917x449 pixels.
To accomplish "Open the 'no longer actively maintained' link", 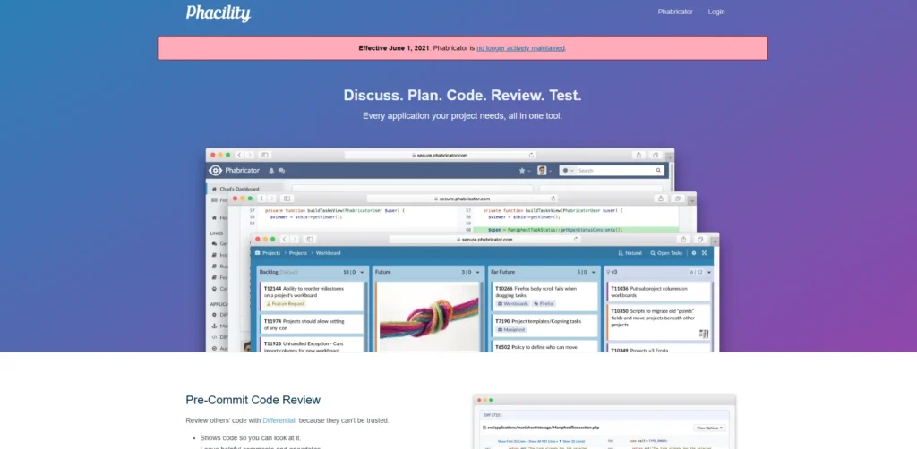I will [520, 48].
